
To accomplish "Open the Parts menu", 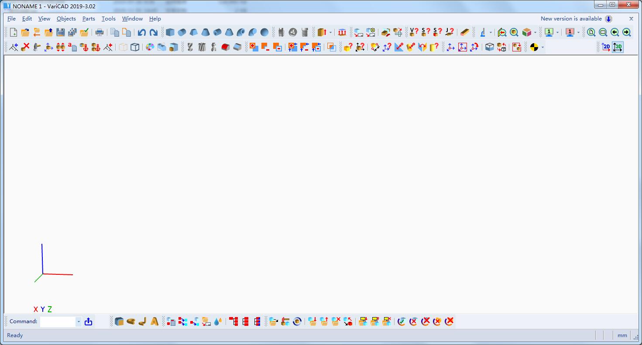I will (89, 19).
